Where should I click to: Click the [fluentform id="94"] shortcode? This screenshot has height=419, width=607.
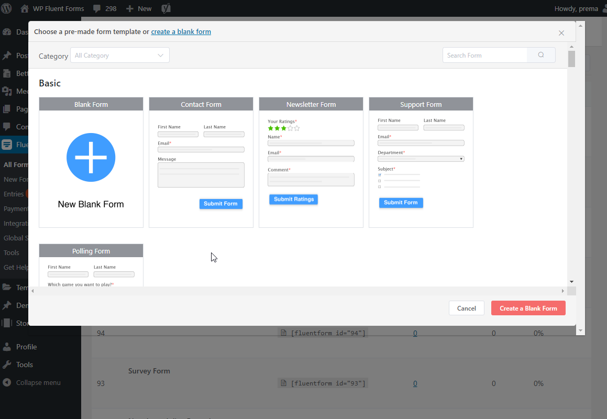tap(328, 333)
